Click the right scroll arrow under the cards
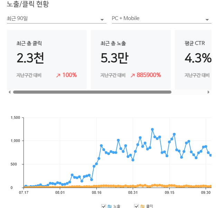 tap(208, 92)
